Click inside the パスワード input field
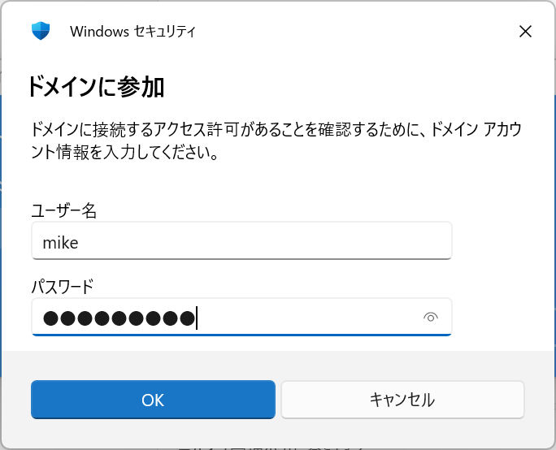Image resolution: width=556 pixels, height=450 pixels. point(309,318)
